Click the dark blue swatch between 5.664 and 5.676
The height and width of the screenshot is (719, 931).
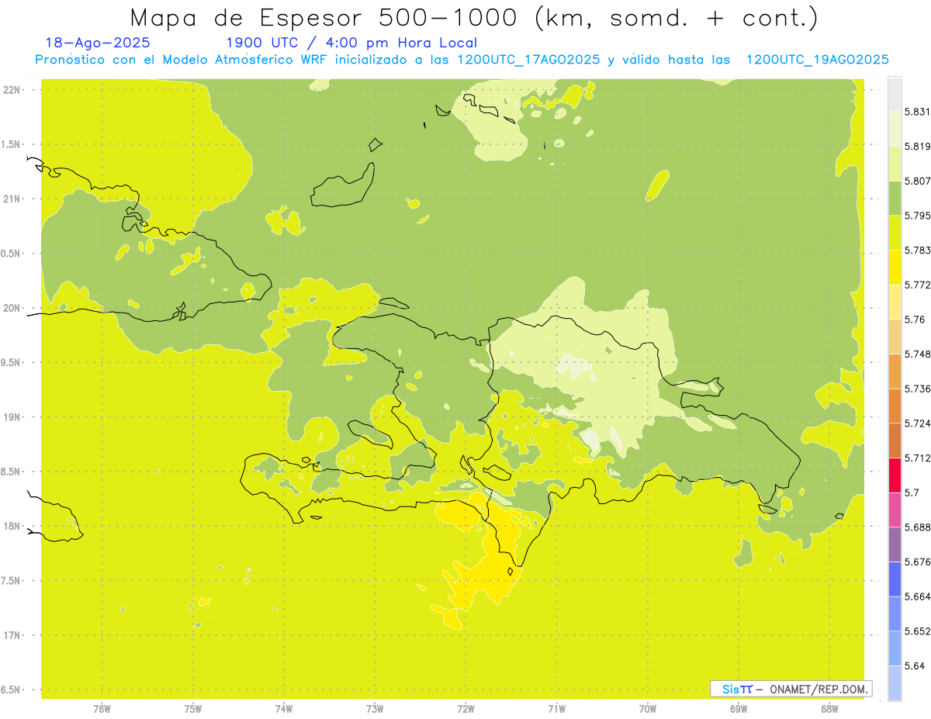(x=895, y=579)
